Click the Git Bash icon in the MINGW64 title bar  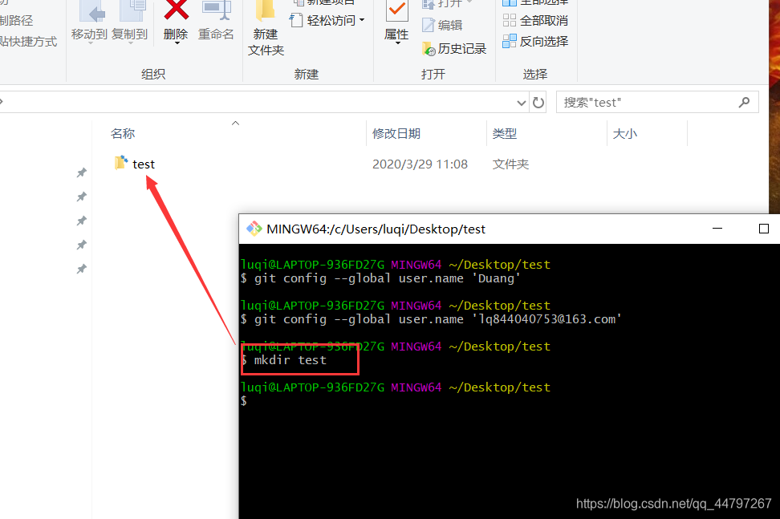pyautogui.click(x=254, y=229)
